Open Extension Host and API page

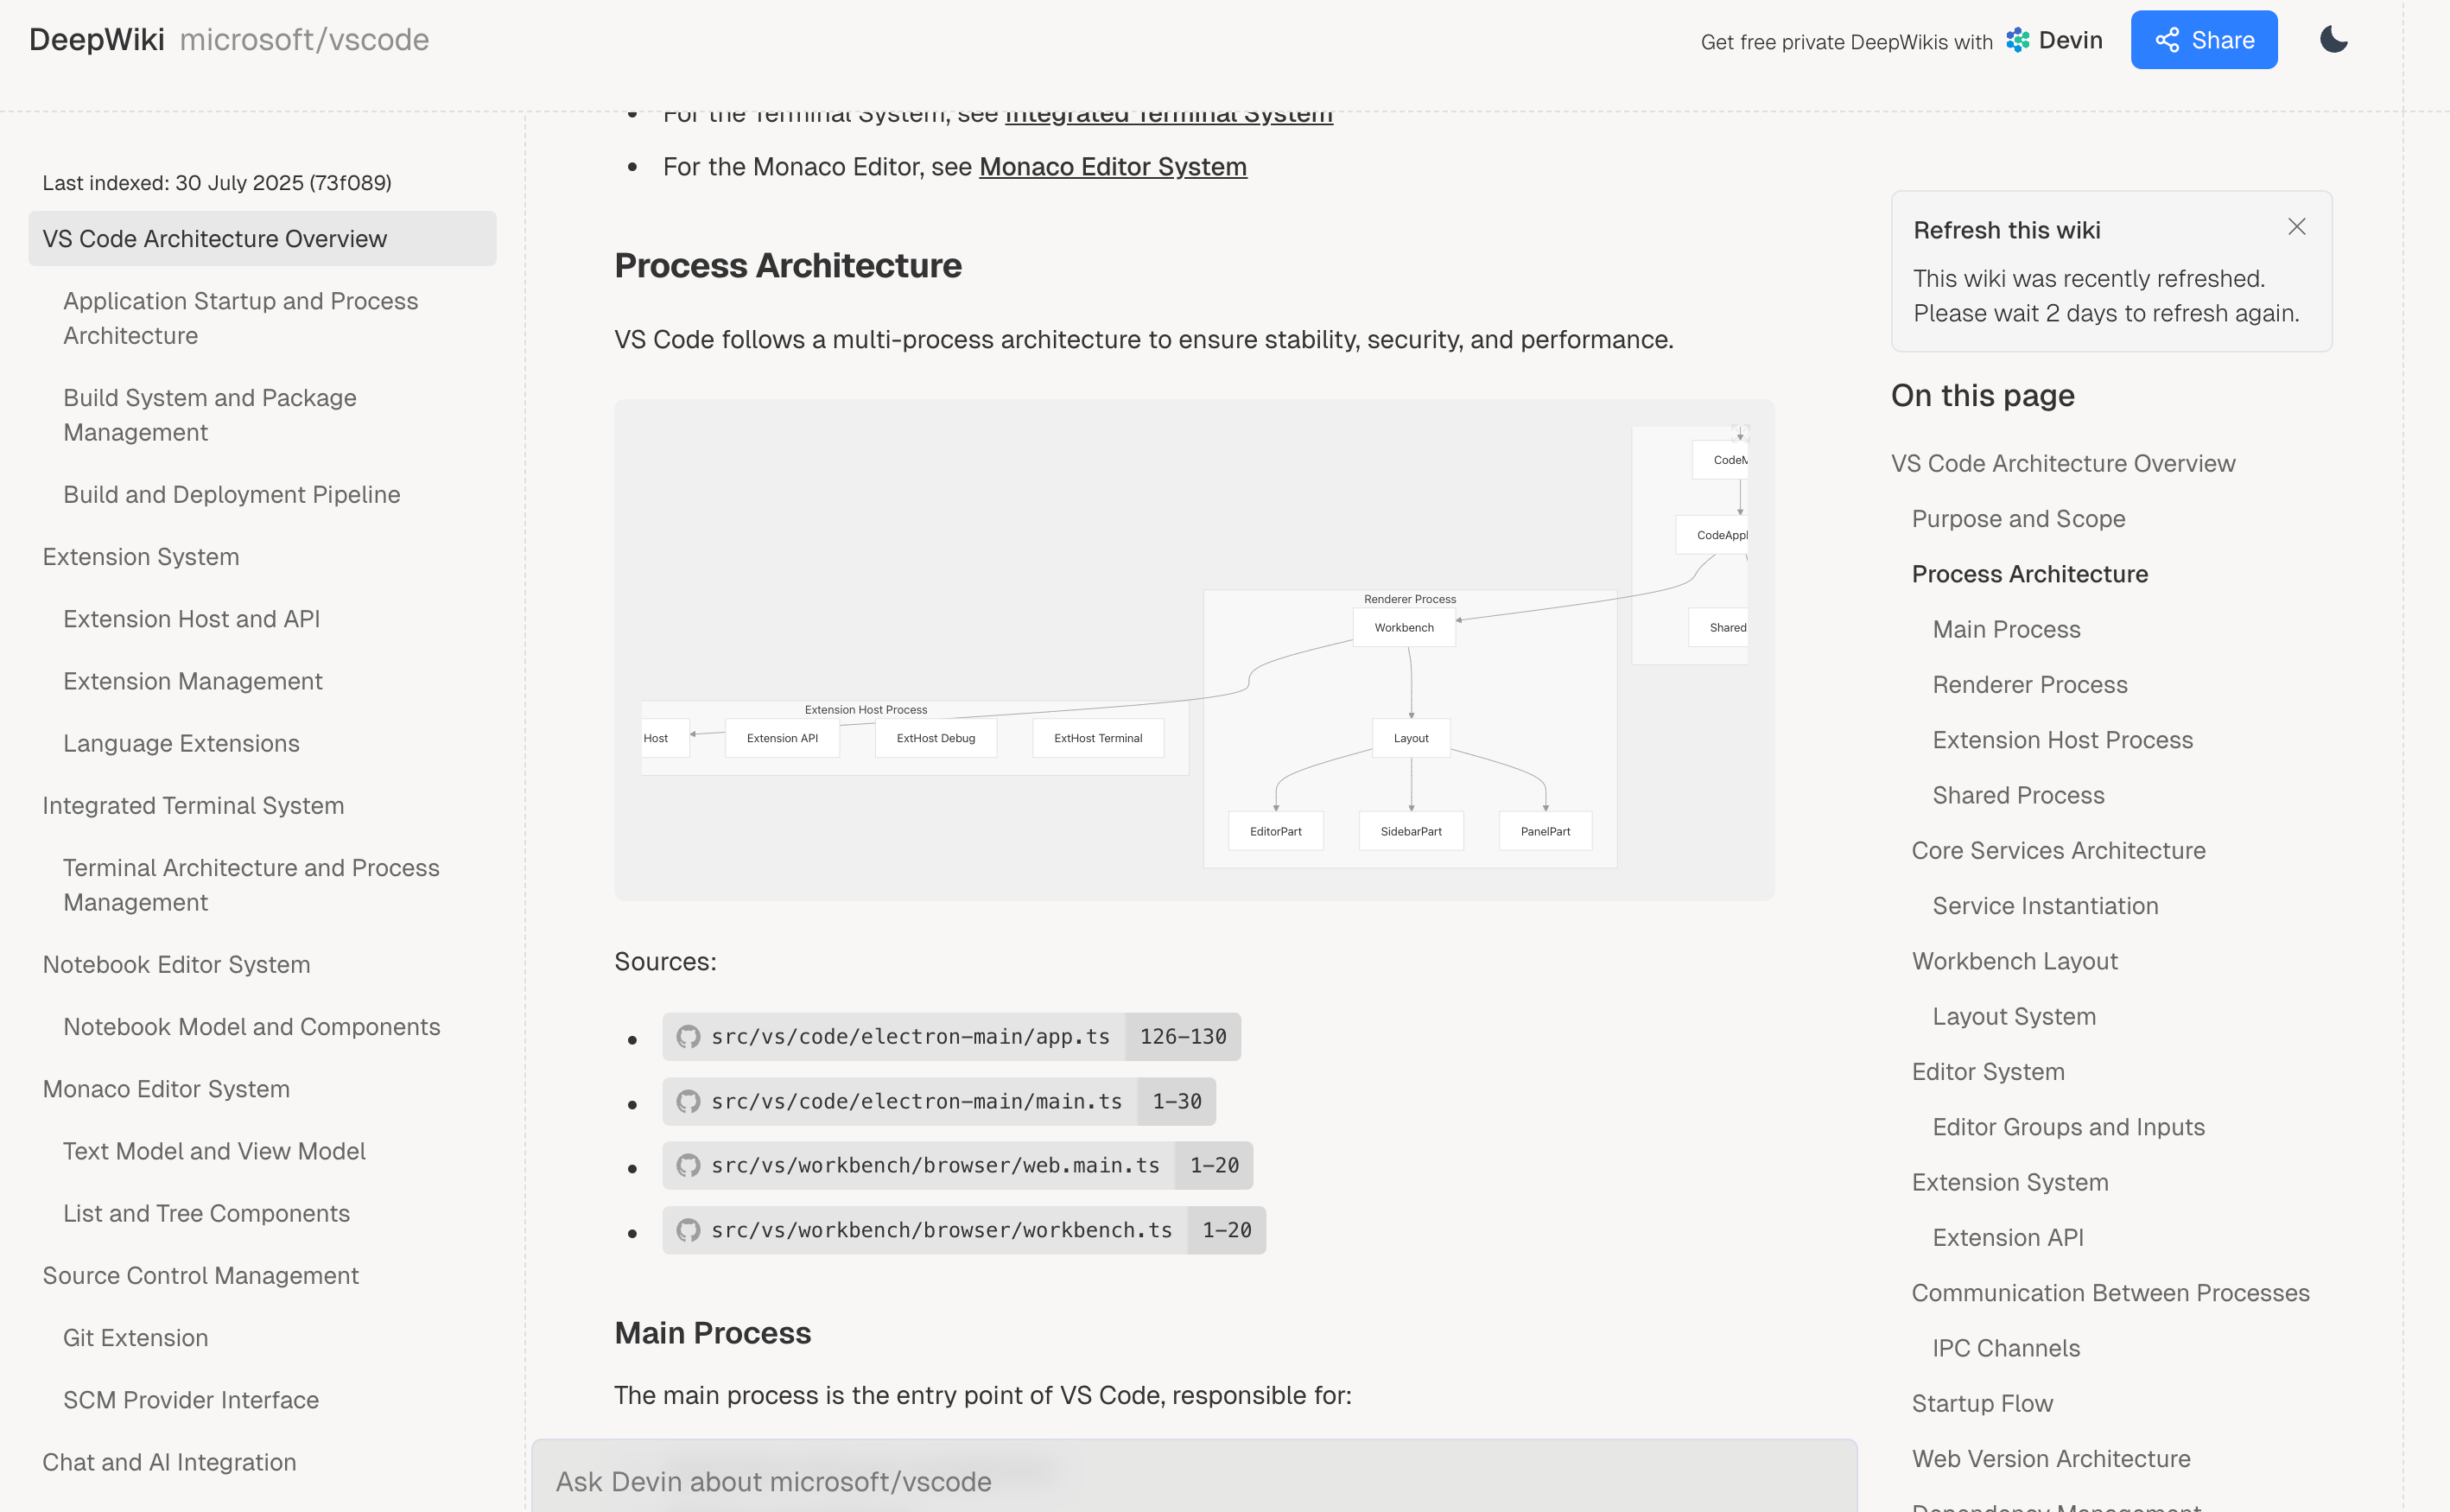tap(191, 619)
